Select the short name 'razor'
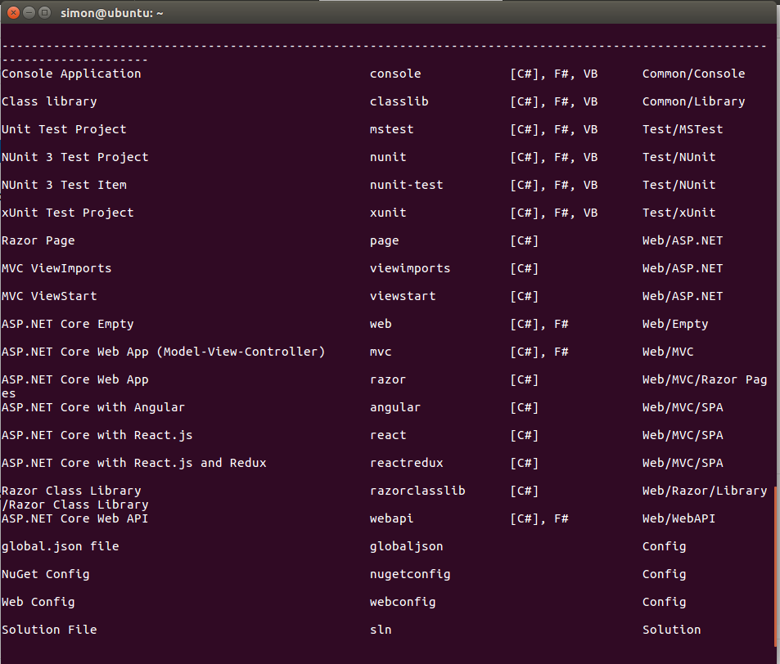Viewport: 780px width, 664px height. pyautogui.click(x=388, y=380)
